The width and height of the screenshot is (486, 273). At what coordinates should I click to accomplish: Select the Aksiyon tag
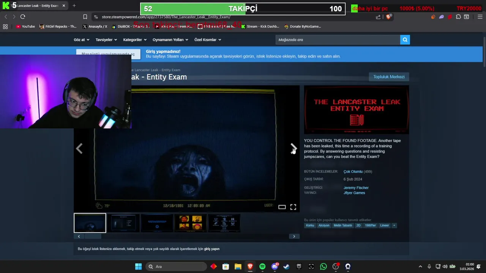click(324, 225)
